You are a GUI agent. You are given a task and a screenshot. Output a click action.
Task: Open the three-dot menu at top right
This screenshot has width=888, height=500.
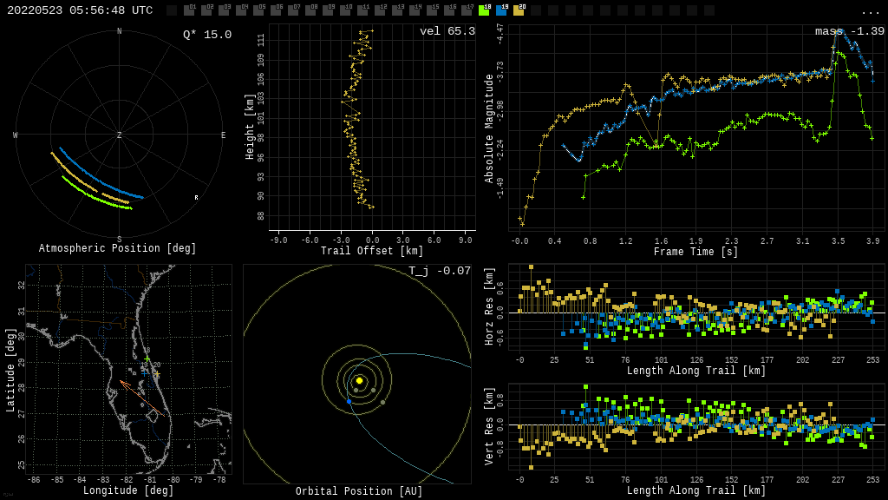click(x=870, y=11)
